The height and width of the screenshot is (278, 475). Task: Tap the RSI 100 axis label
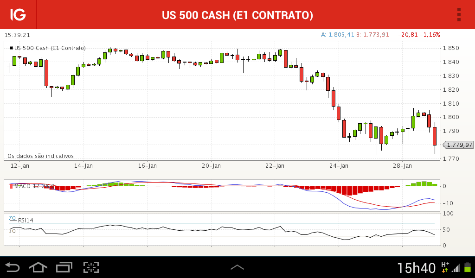coord(448,214)
